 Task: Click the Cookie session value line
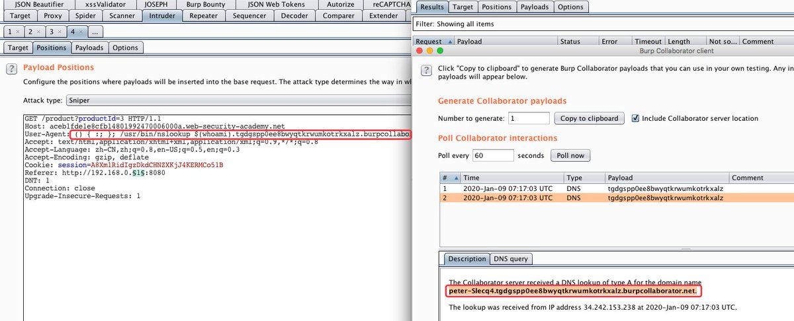(124, 165)
